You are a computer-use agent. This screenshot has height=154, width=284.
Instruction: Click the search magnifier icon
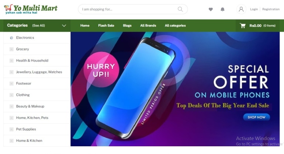(x=180, y=9)
